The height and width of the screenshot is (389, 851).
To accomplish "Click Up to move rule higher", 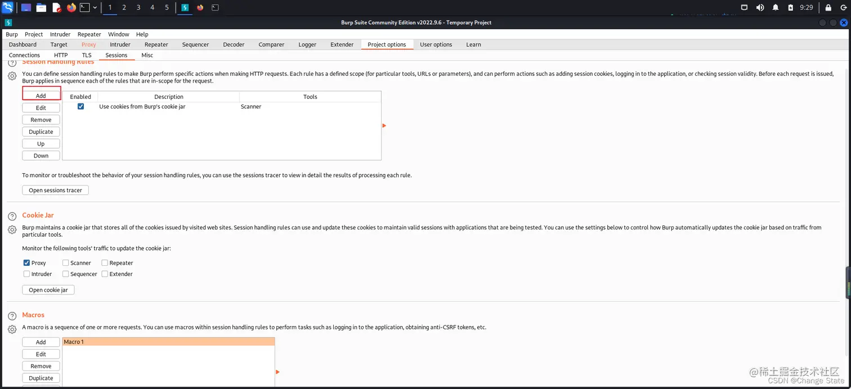I will [41, 144].
